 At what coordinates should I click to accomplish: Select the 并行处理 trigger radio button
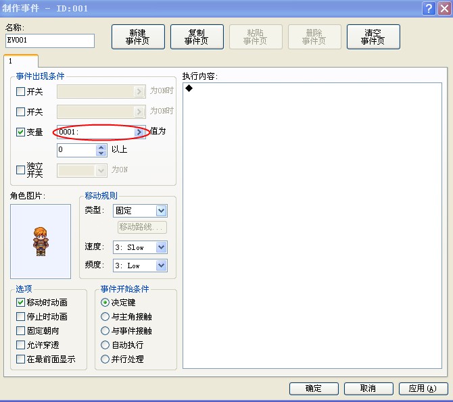coord(105,359)
